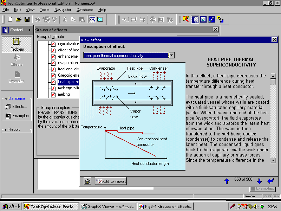
Task: Click the Windows Start button
Action: click(x=11, y=206)
